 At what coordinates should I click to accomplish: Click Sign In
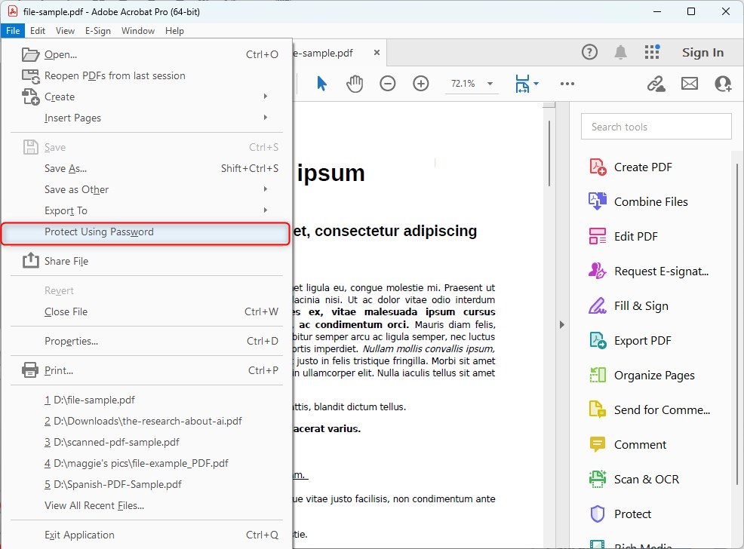click(702, 52)
